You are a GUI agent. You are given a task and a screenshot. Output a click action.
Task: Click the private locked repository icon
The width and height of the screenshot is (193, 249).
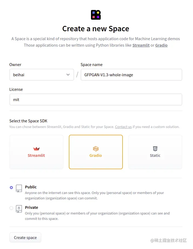(x=19, y=209)
